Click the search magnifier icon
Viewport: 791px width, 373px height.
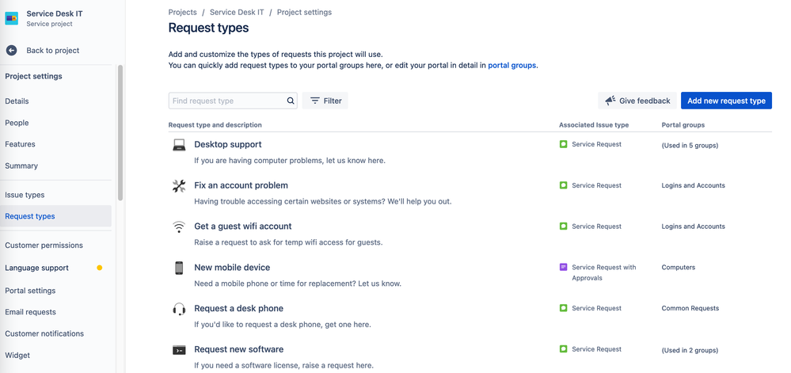tap(291, 101)
